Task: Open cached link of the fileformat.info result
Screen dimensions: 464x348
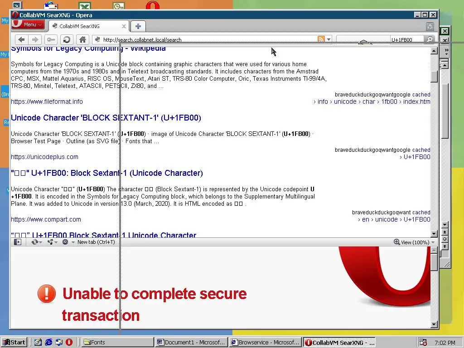Action: click(x=421, y=95)
